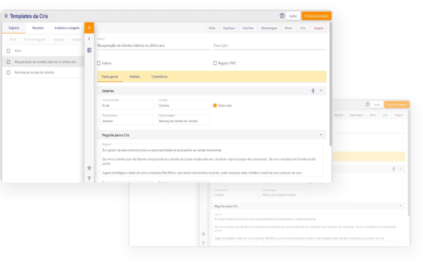The width and height of the screenshot is (423, 264).
Task: Open the Ações menu in front window
Action: (x=293, y=16)
